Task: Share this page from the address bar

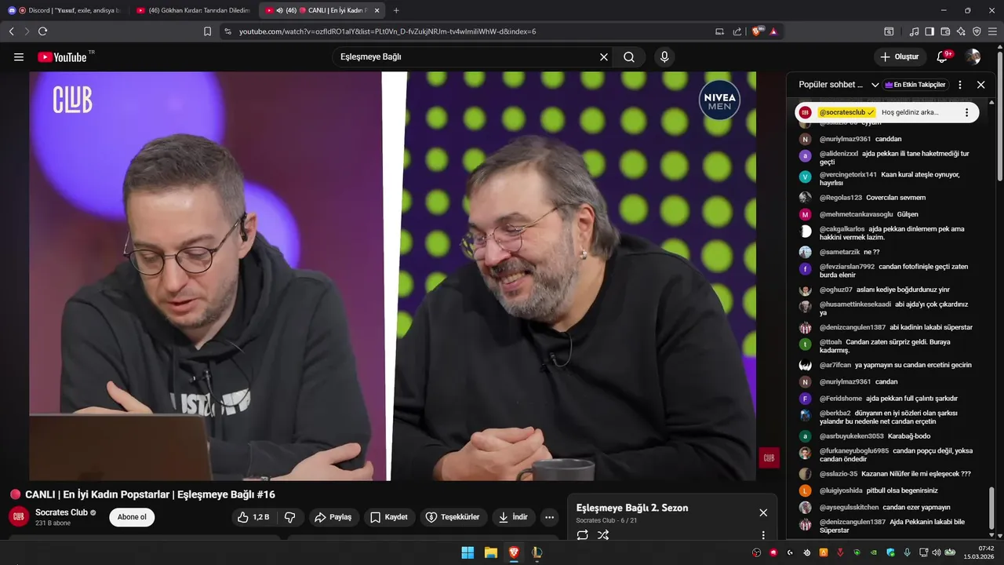Action: tap(737, 31)
